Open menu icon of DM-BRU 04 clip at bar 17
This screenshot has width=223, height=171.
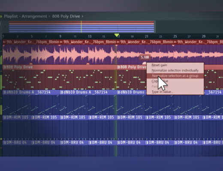pos(118,142)
